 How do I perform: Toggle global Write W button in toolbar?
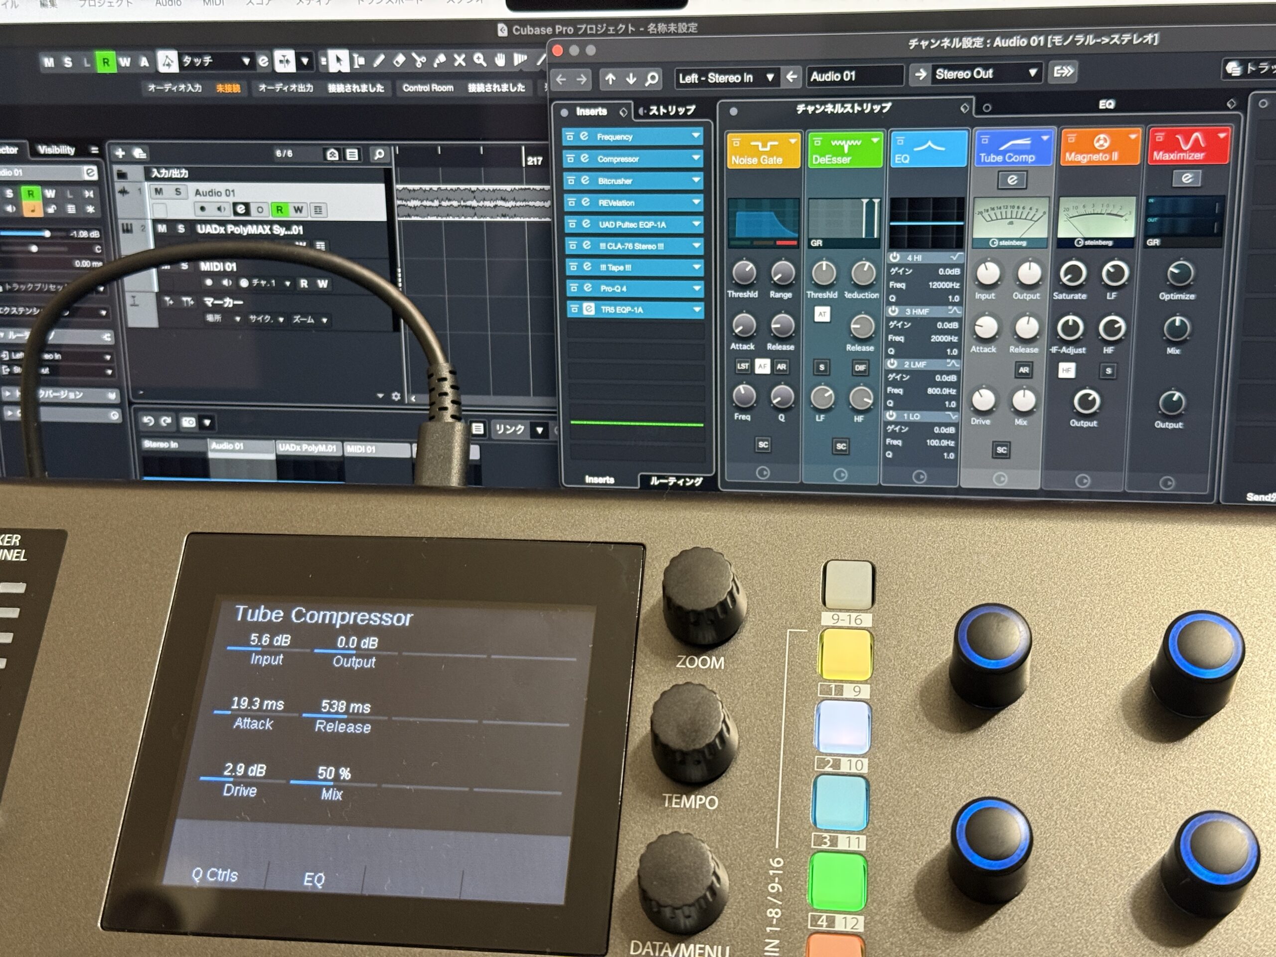[125, 62]
